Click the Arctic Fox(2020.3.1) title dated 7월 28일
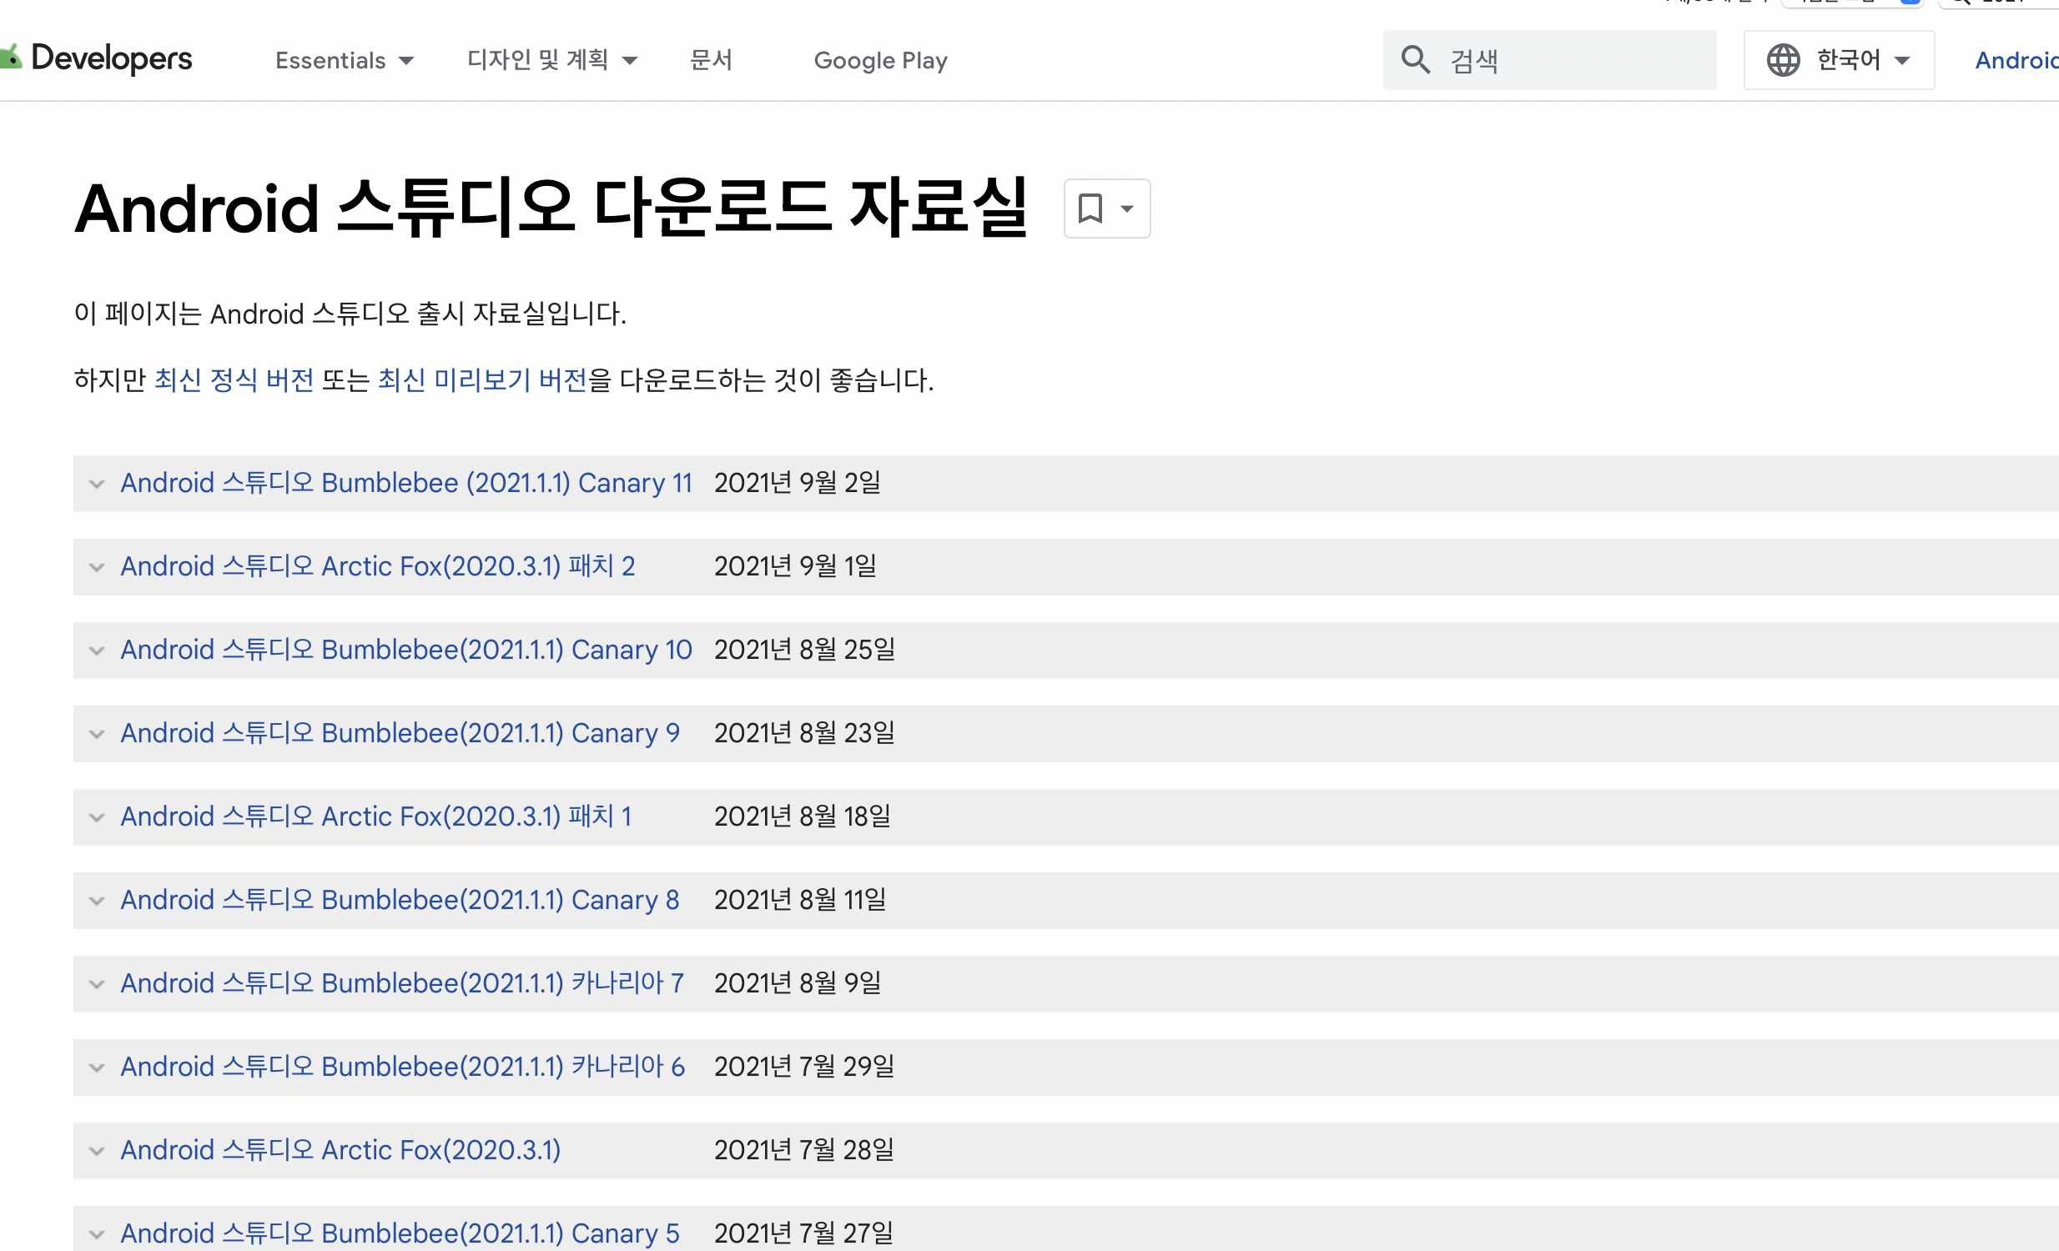 341,1150
